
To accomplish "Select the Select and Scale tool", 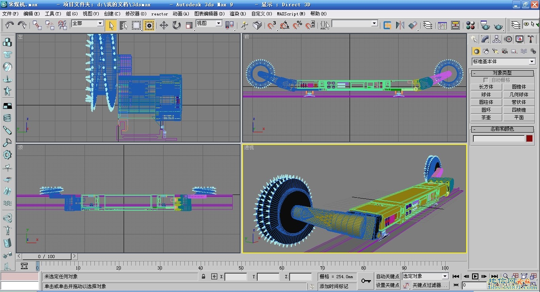I will click(x=189, y=25).
